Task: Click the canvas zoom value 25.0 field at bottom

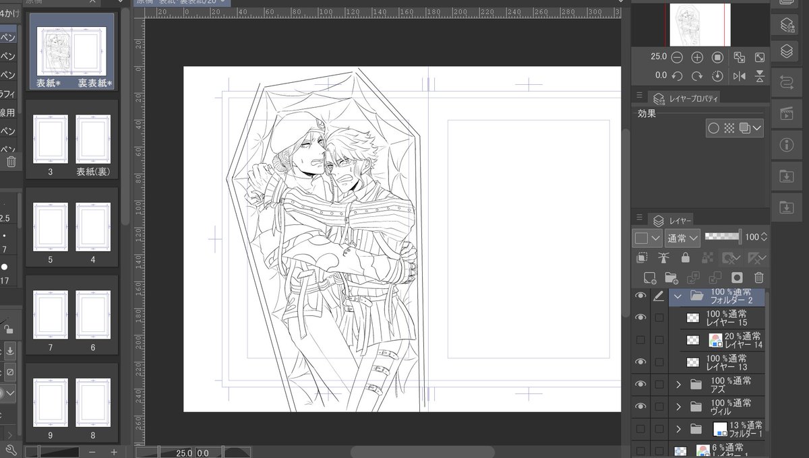Action: click(x=184, y=453)
